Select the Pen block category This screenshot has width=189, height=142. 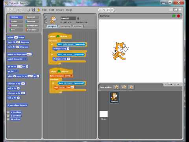coord(16,30)
